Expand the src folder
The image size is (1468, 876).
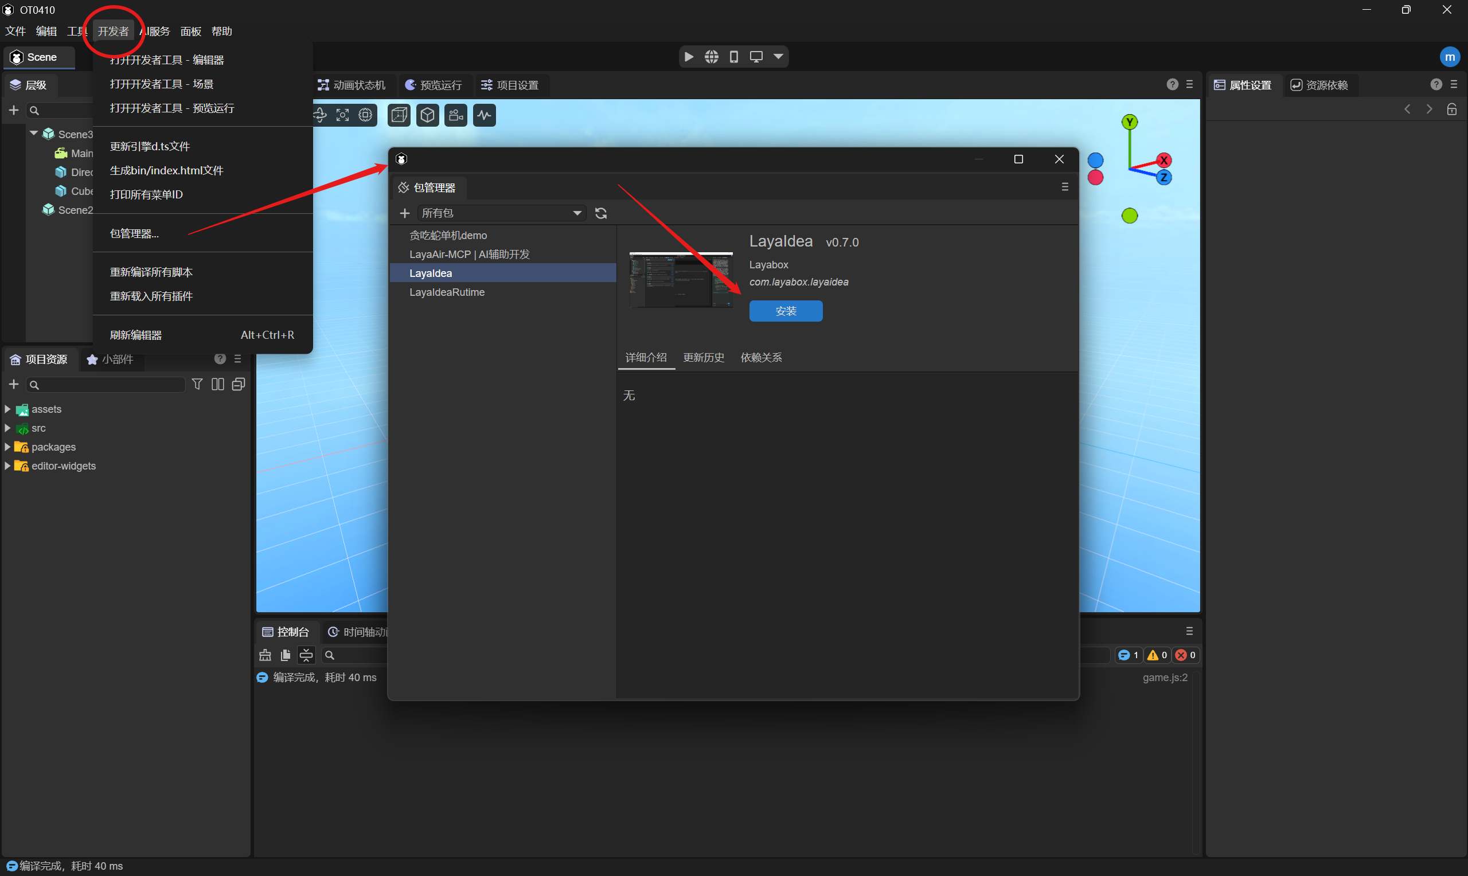tap(7, 428)
